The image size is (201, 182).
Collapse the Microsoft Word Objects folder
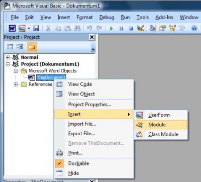click(x=16, y=71)
